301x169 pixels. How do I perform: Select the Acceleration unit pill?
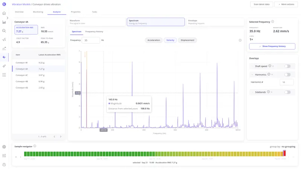[x=154, y=40]
